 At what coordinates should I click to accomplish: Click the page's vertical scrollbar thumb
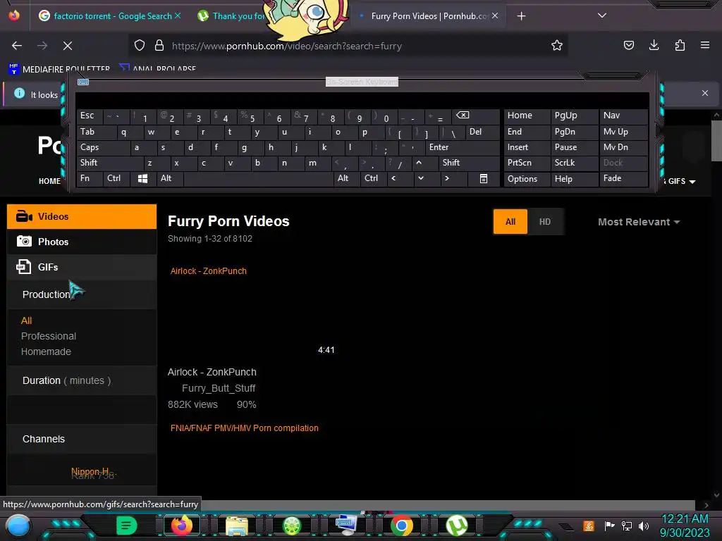click(x=716, y=141)
